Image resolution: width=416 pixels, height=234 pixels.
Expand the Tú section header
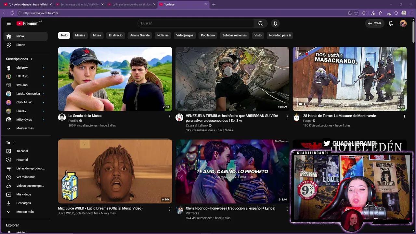point(10,142)
